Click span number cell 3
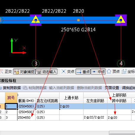135x135 pixels. [11, 118]
